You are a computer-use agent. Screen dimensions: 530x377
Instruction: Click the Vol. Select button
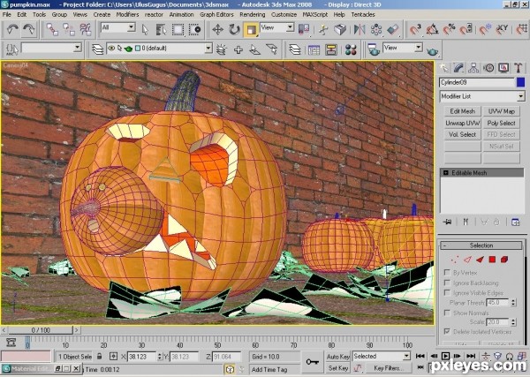tap(462, 134)
